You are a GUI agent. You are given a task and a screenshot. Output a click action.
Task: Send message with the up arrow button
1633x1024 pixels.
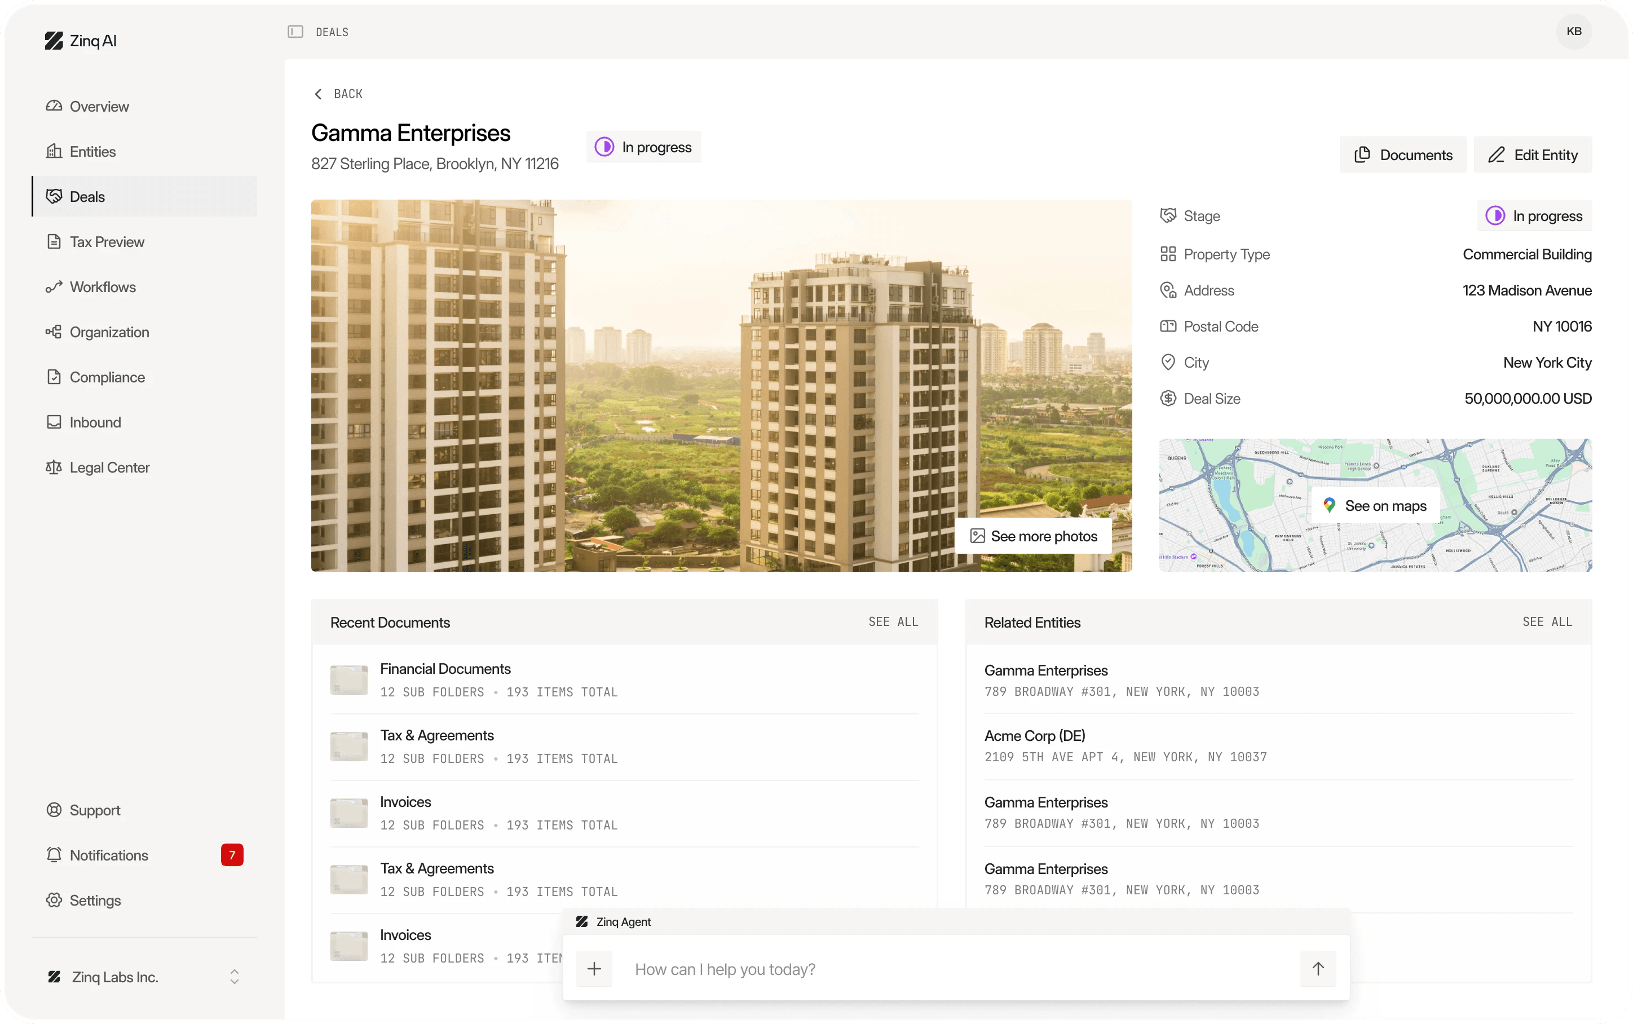point(1317,969)
